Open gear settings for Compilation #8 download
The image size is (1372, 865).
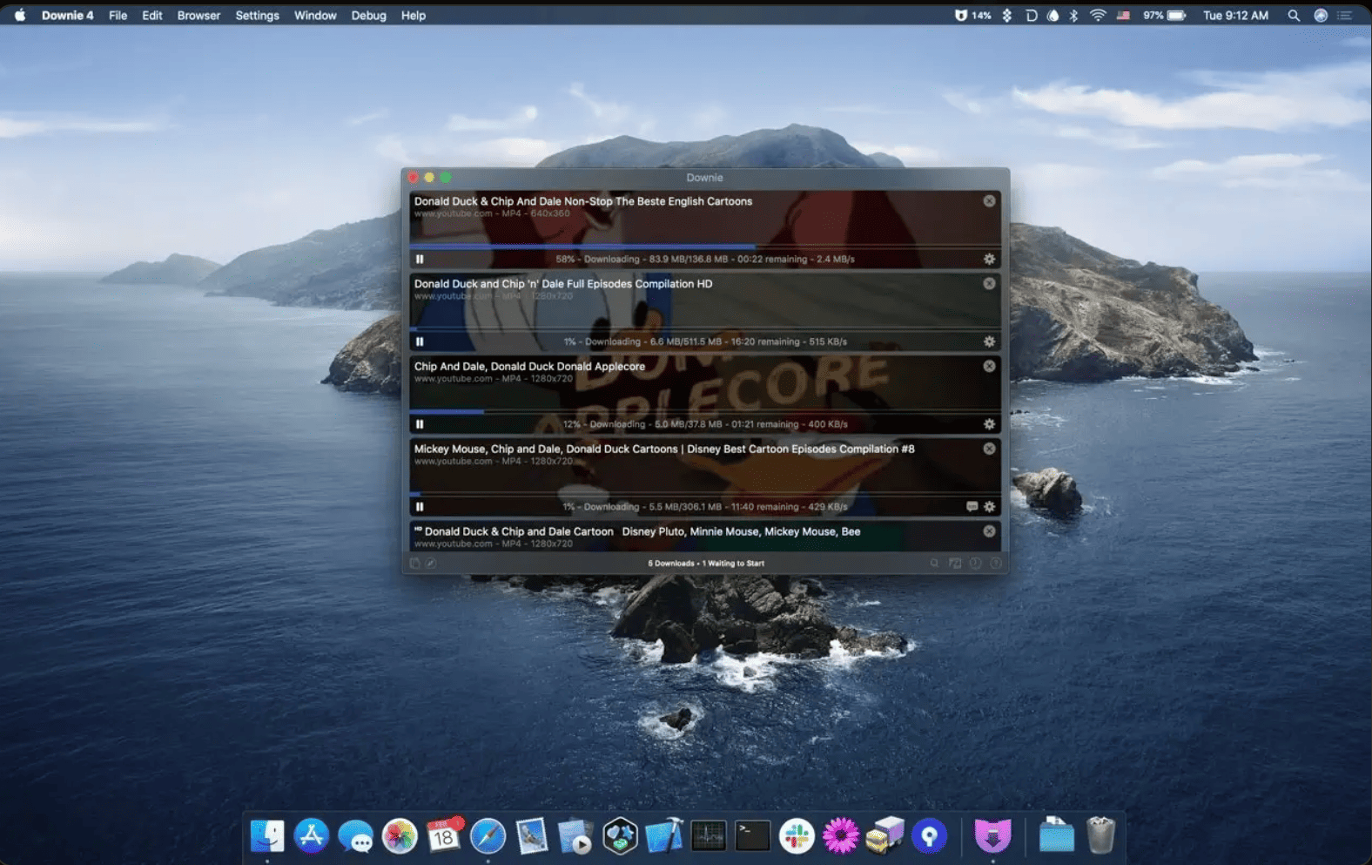coord(989,506)
